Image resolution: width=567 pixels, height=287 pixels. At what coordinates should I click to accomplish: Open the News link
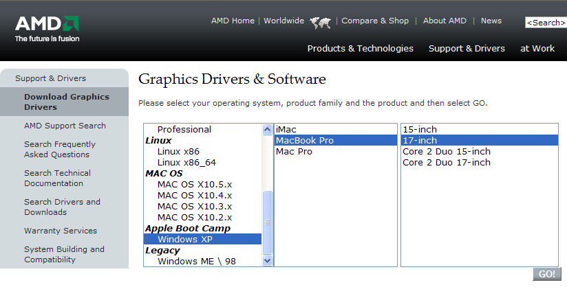[491, 21]
